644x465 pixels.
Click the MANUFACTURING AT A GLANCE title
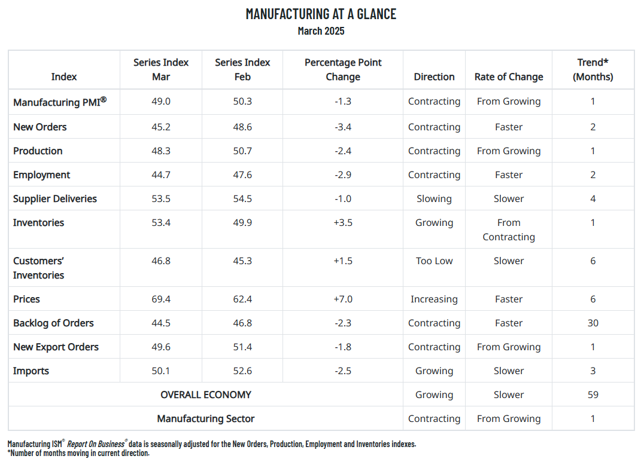coord(321,14)
